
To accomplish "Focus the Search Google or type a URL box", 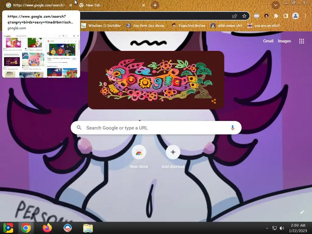I will (x=156, y=128).
